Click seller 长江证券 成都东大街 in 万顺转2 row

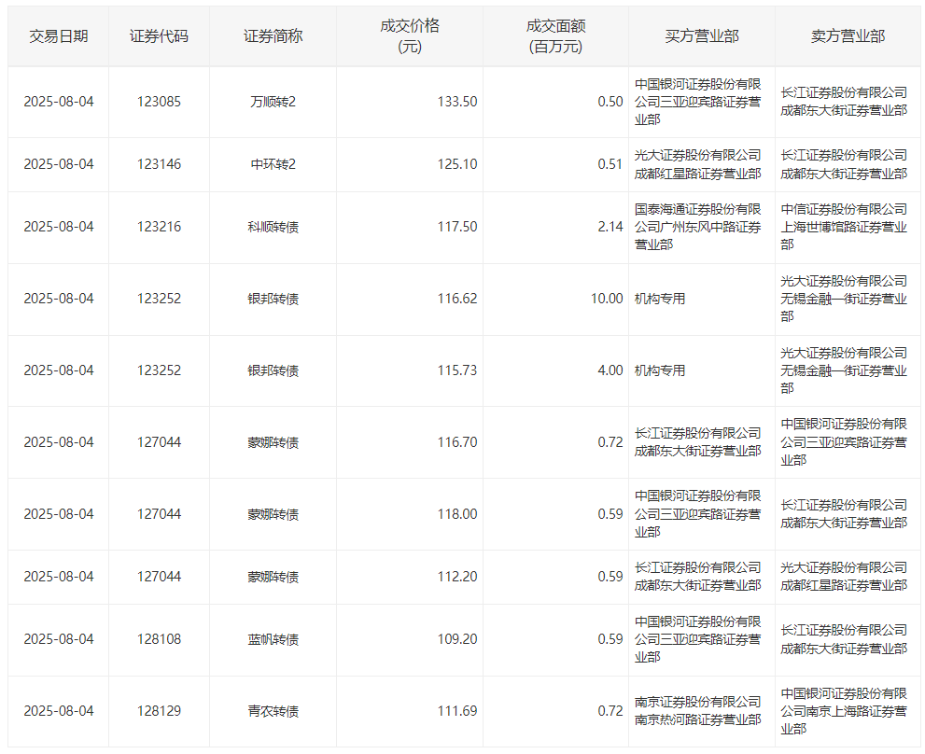pyautogui.click(x=844, y=102)
